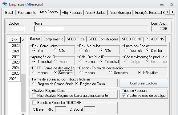Screen dimensions: 178x115
Task: Click the year list scroll-up arrow
Action: pyautogui.click(x=23, y=40)
